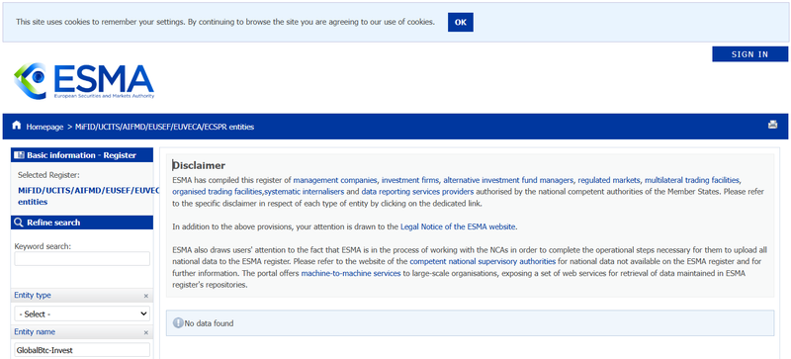Click the Entity type filter label
The image size is (791, 359).
(33, 296)
